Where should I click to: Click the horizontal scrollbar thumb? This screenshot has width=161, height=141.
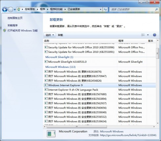tap(77, 127)
